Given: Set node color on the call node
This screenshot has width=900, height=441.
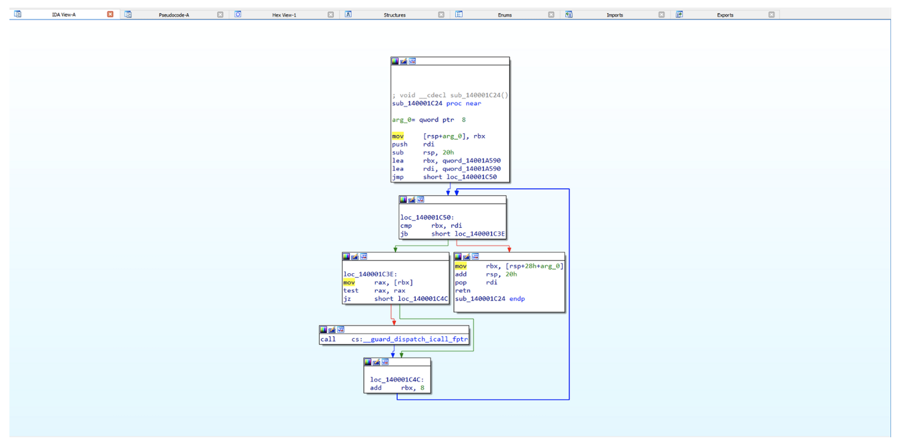Looking at the screenshot, I should tap(324, 330).
